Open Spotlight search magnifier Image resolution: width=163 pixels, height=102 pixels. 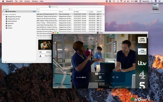point(152,1)
